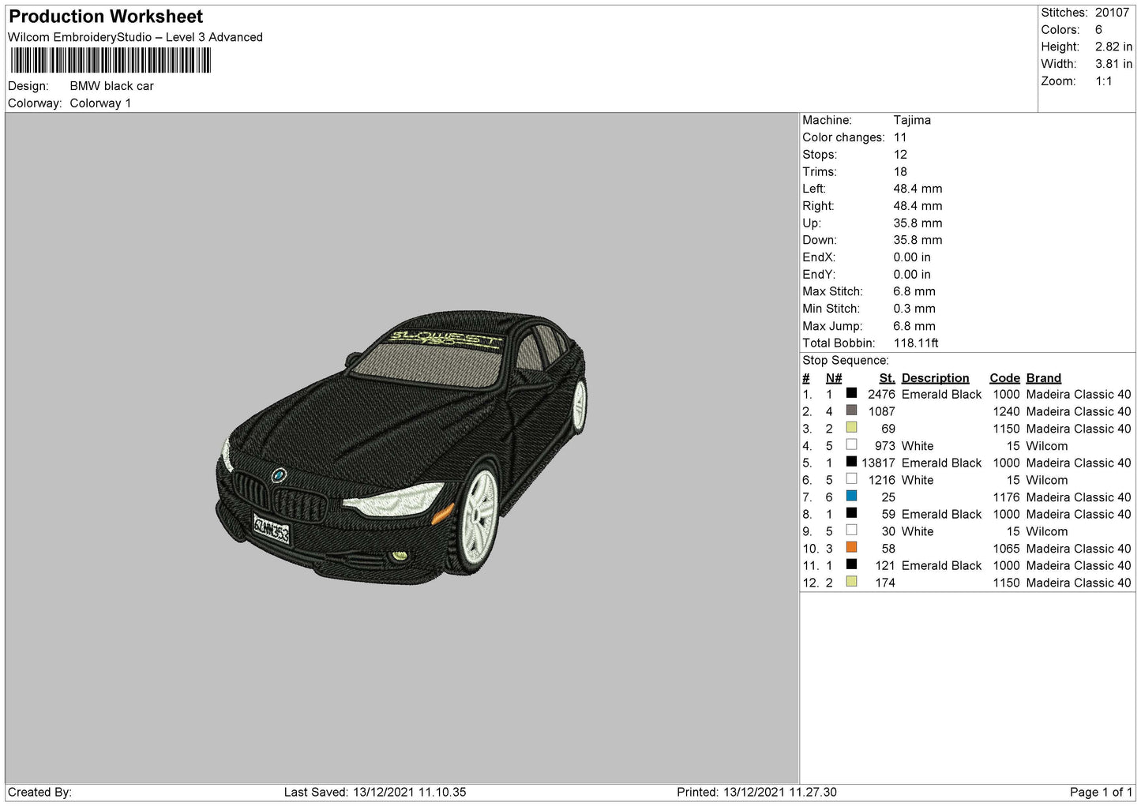Viewport: 1141px width, 806px height.
Task: Click the Brand column header
Action: tap(1043, 378)
